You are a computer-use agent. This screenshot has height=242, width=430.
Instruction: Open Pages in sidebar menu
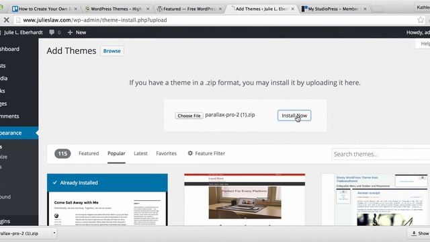(4, 104)
